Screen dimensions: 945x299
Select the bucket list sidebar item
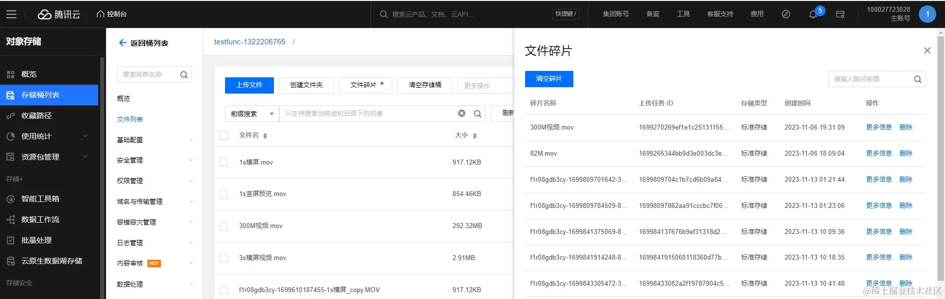(49, 95)
